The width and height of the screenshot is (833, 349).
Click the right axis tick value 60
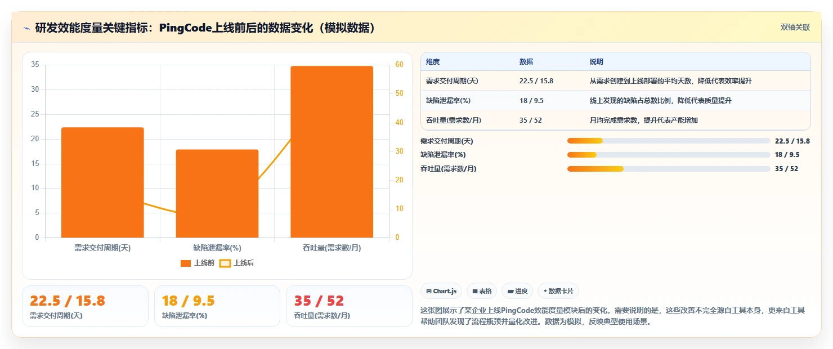[399, 65]
